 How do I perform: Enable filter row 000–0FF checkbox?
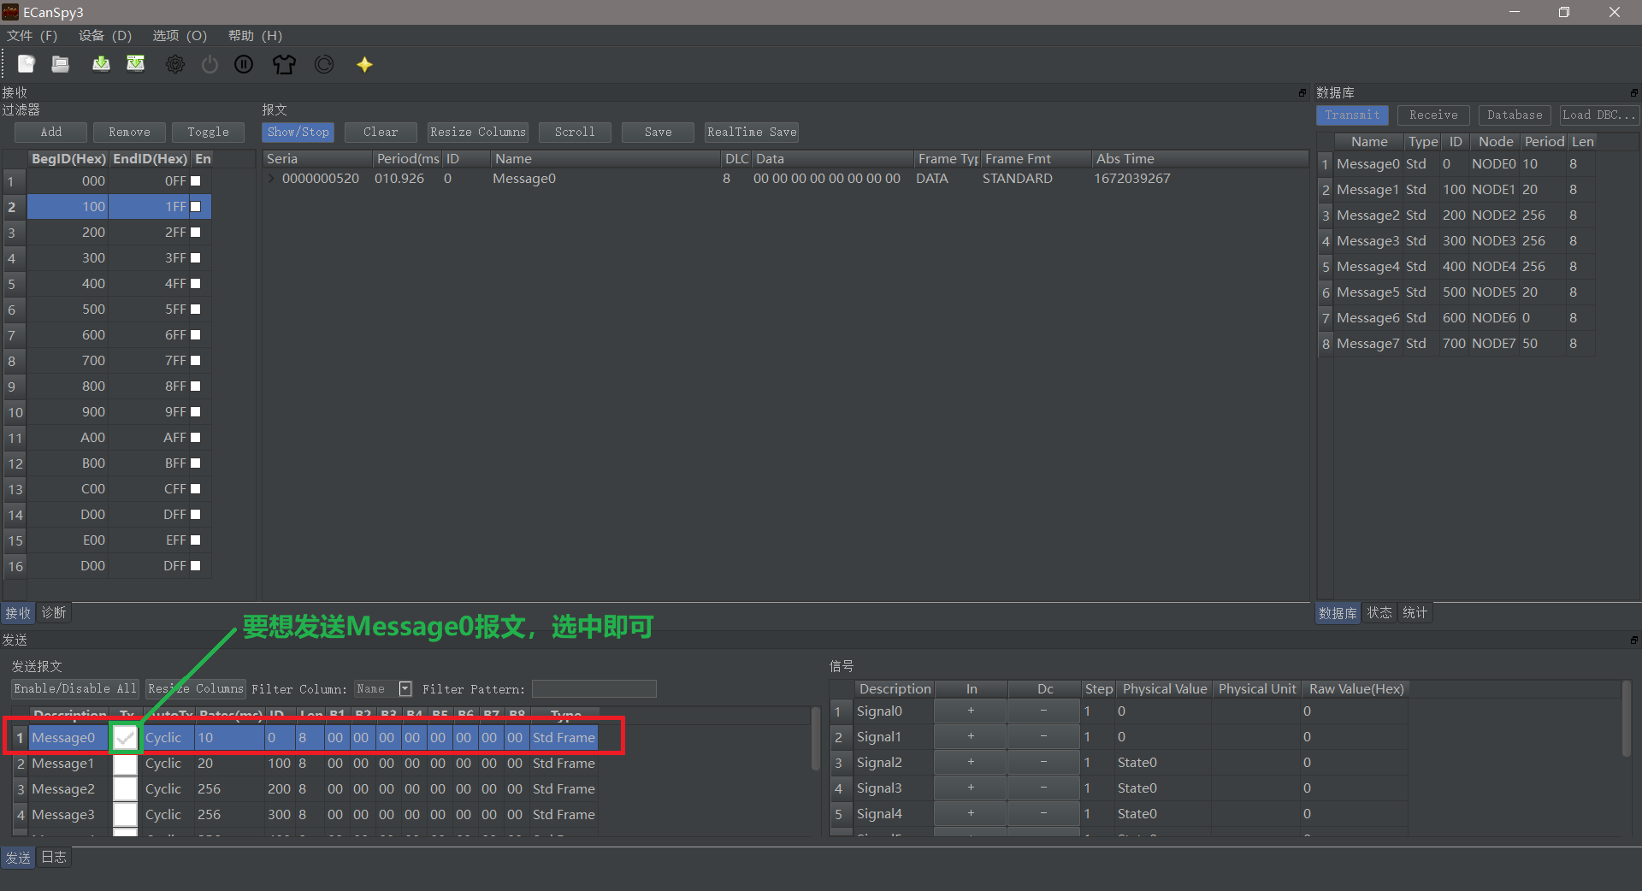(x=196, y=181)
